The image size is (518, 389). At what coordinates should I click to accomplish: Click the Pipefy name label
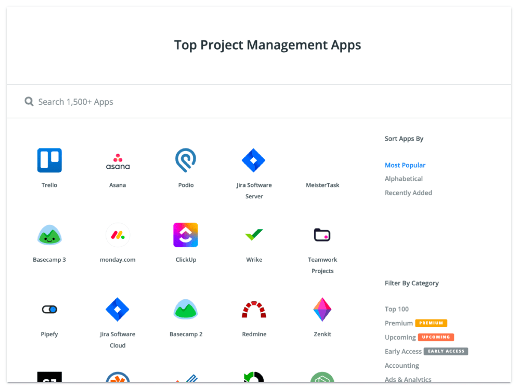click(49, 334)
